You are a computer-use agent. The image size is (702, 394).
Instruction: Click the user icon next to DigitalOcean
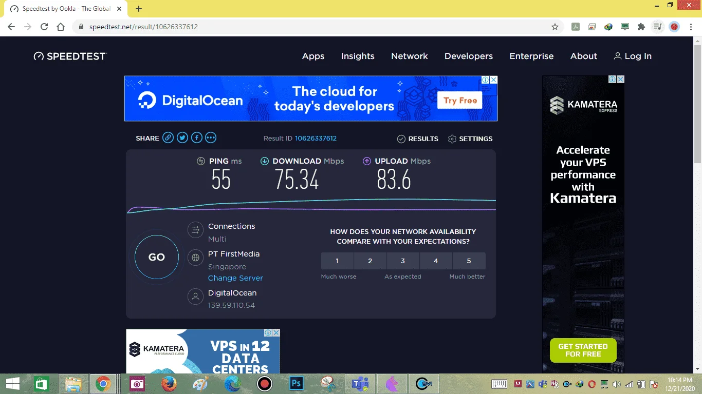coord(195,297)
